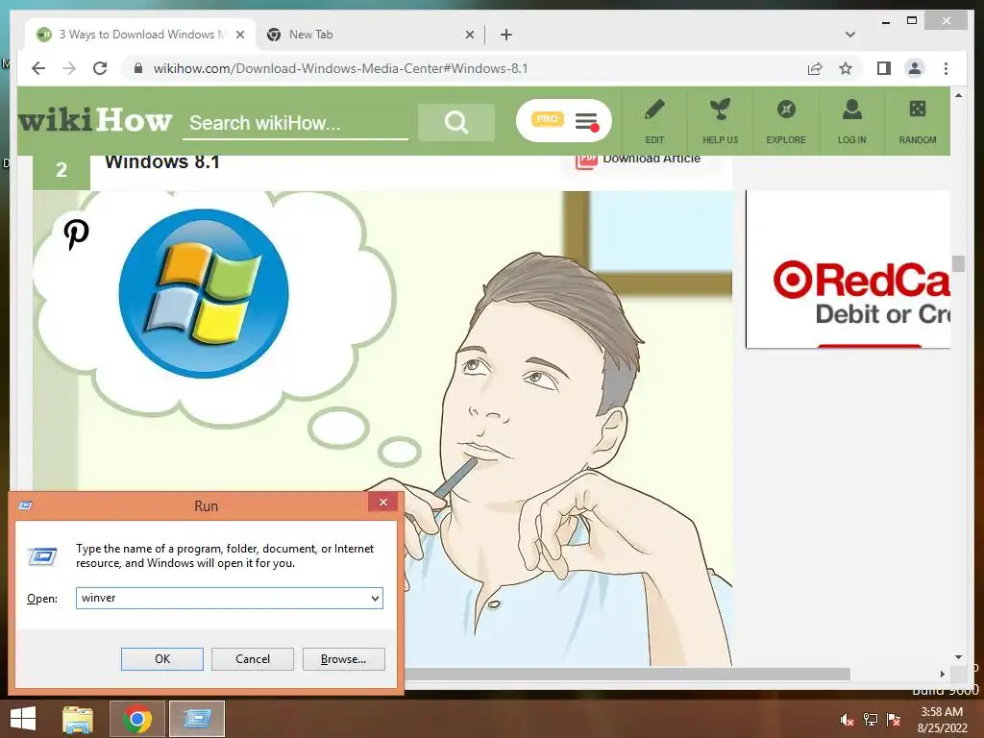The height and width of the screenshot is (738, 984).
Task: Open the PRO hamburger menu
Action: (563, 120)
